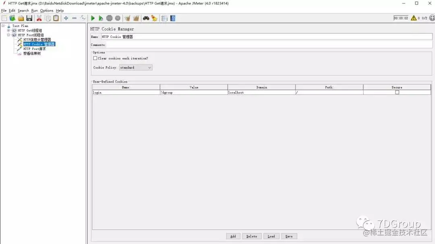Click the Name input field
The height and width of the screenshot is (244, 435).
click(x=266, y=37)
